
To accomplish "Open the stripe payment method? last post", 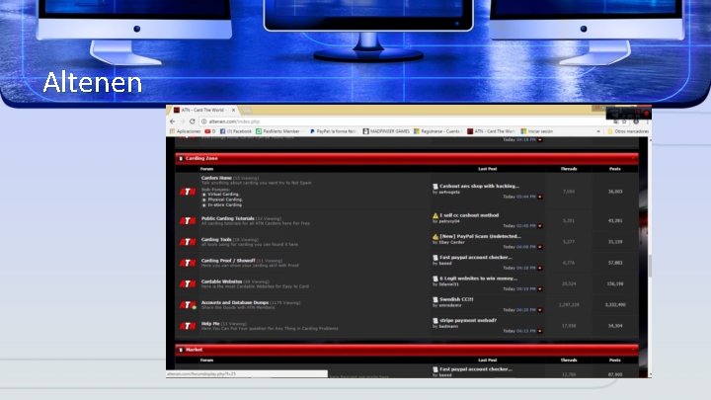I will coord(468,320).
